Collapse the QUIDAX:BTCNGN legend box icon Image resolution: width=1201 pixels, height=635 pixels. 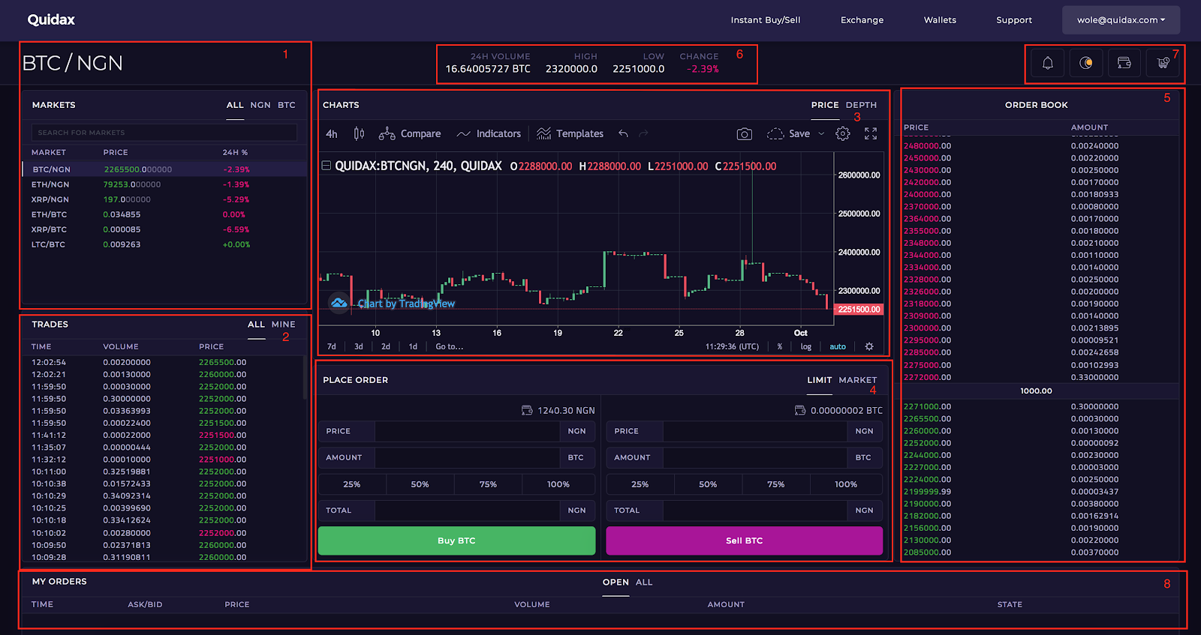coord(327,166)
